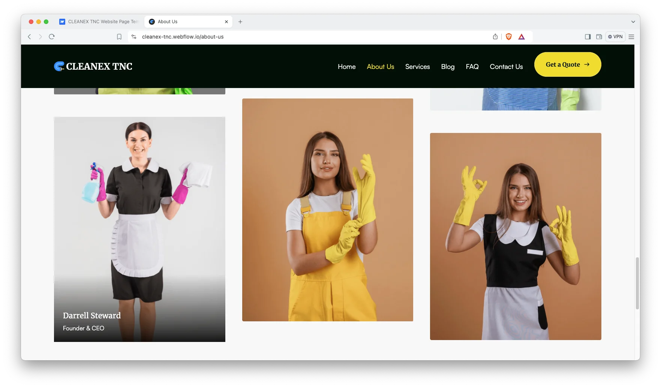Open the Brave Wallet icon
The height and width of the screenshot is (388, 661).
point(599,37)
